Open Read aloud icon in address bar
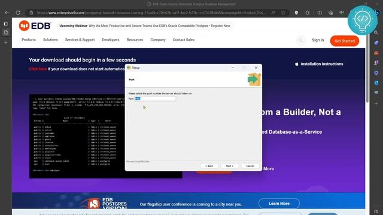This screenshot has width=383, height=215. click(x=273, y=13)
